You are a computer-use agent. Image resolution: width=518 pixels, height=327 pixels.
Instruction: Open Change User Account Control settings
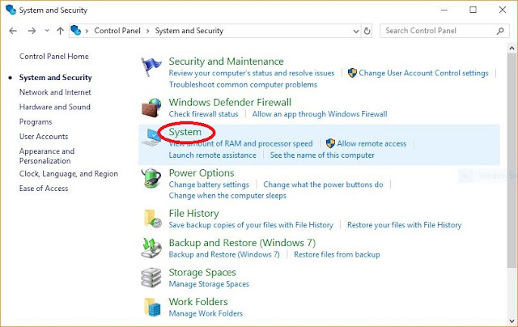click(x=423, y=73)
